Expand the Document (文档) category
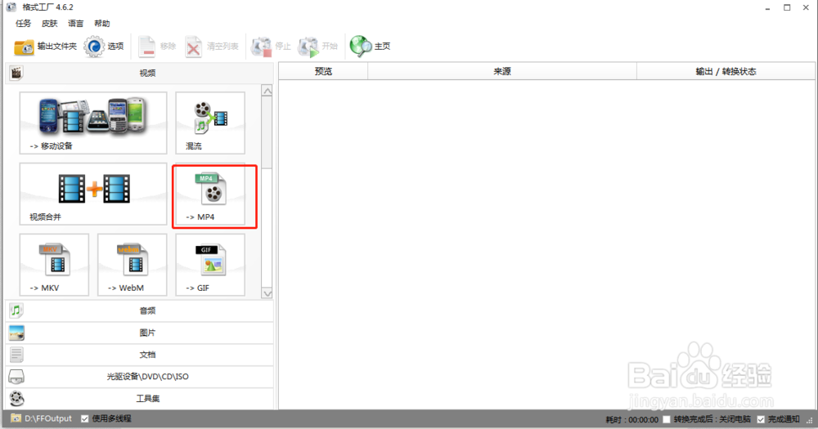The width and height of the screenshot is (818, 429). tap(140, 355)
